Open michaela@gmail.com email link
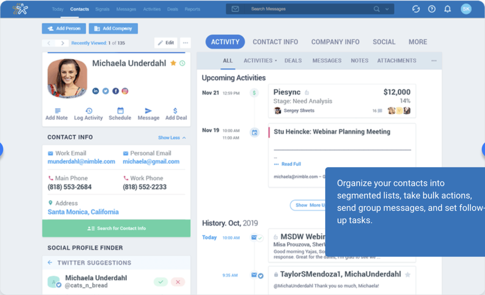 pos(151,161)
